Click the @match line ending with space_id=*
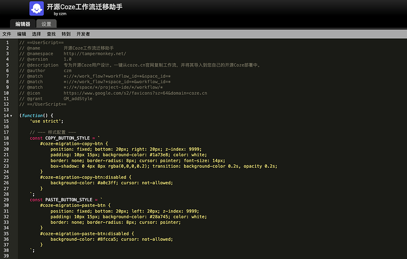Image resolution: width=407 pixels, height=259 pixels. [x=117, y=76]
